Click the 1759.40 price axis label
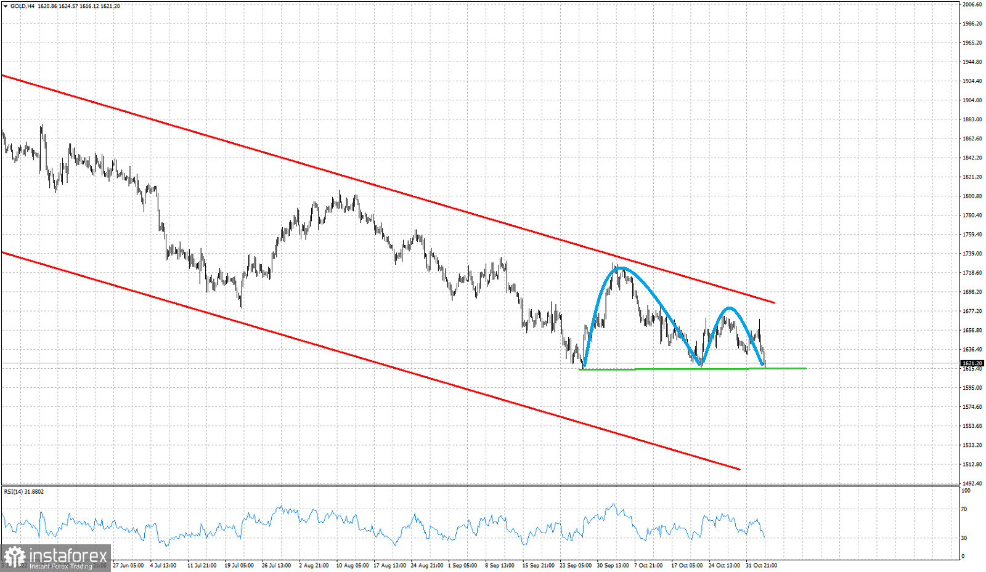Screen dimensions: 986x572 pyautogui.click(x=972, y=234)
